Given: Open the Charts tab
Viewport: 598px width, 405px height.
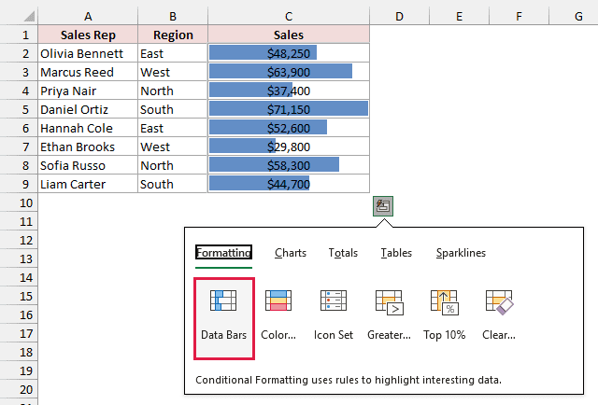Looking at the screenshot, I should click(x=291, y=253).
